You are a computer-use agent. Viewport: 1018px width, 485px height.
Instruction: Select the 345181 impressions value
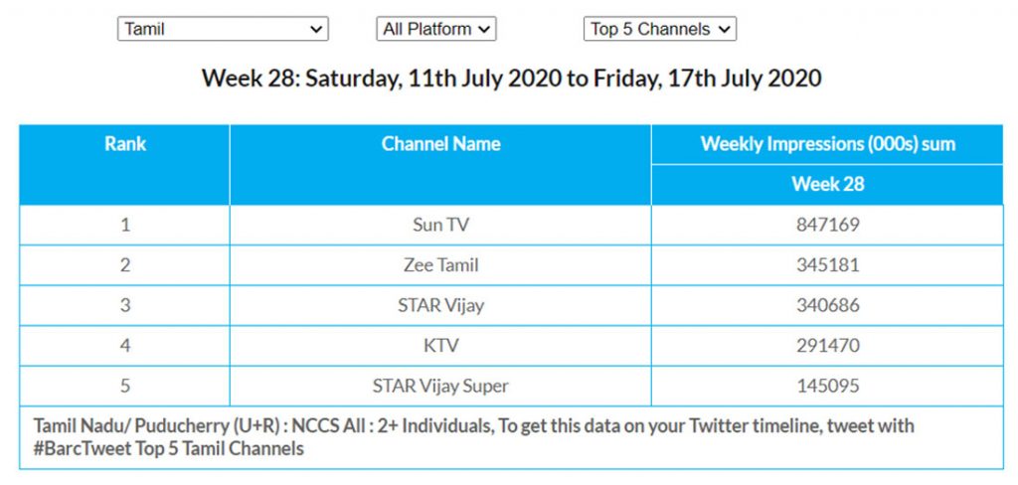coord(827,265)
